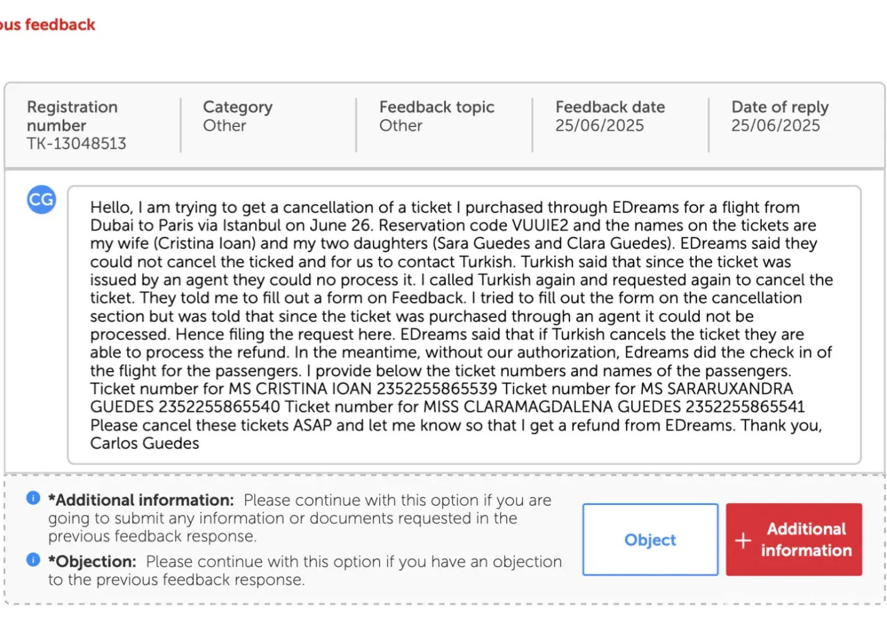This screenshot has height=632, width=887.
Task: Click the date value under Feedback date
Action: tap(600, 126)
